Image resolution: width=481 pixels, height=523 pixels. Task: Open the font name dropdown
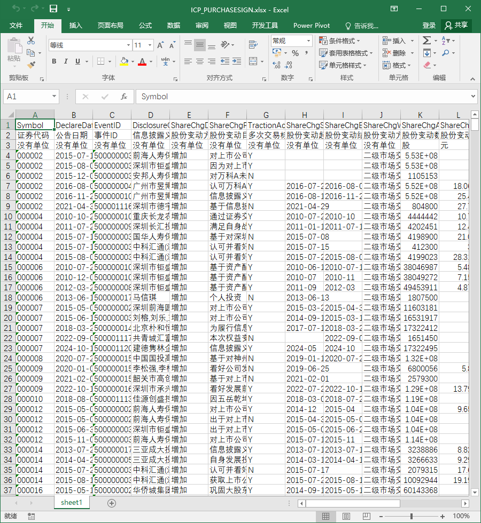(128, 45)
